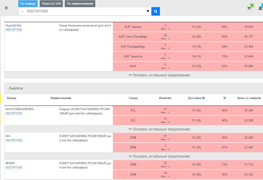This screenshot has width=263, height=180.
Task: Click the Аналоги section heading
Action: 16,88
